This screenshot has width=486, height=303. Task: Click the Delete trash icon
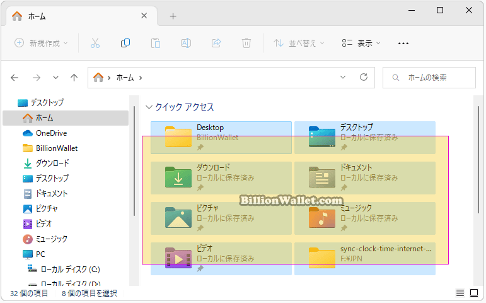click(x=246, y=43)
